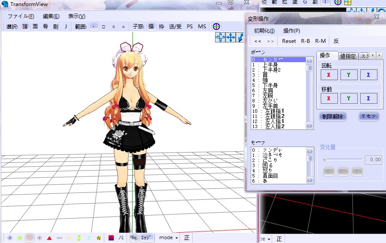The image size is (386, 243).
Task: Click the 変化量 slider handle
Action: click(325, 159)
